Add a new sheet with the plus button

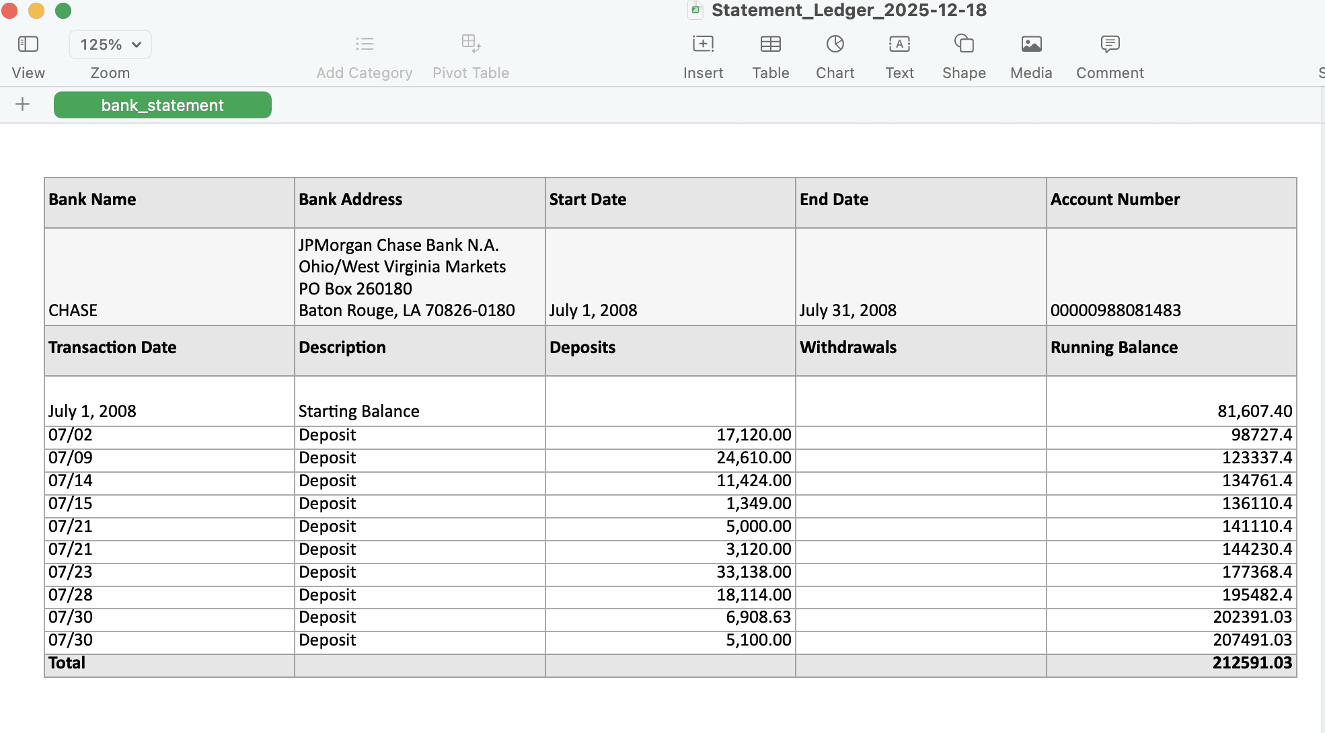[23, 104]
